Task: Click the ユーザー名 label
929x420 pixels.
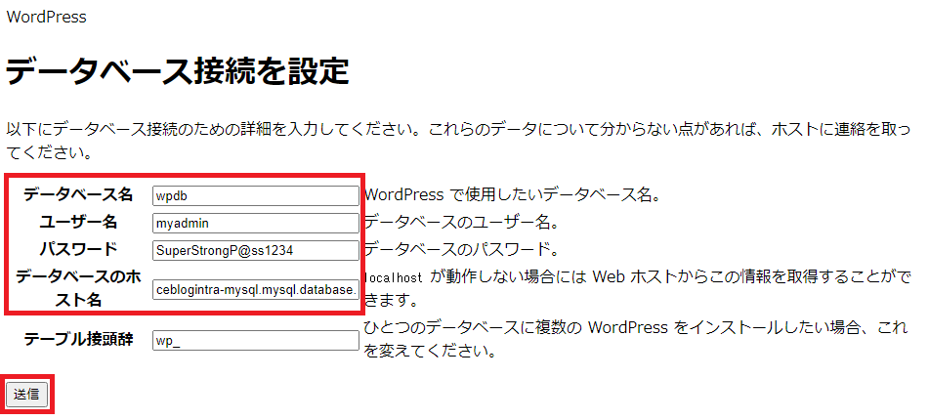Action: pyautogui.click(x=78, y=222)
